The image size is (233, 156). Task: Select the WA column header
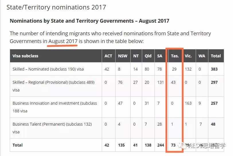[202, 56]
